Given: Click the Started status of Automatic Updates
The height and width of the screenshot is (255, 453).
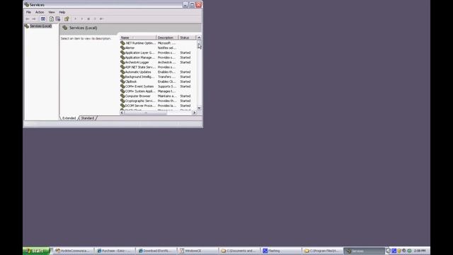Looking at the screenshot, I should tap(185, 72).
